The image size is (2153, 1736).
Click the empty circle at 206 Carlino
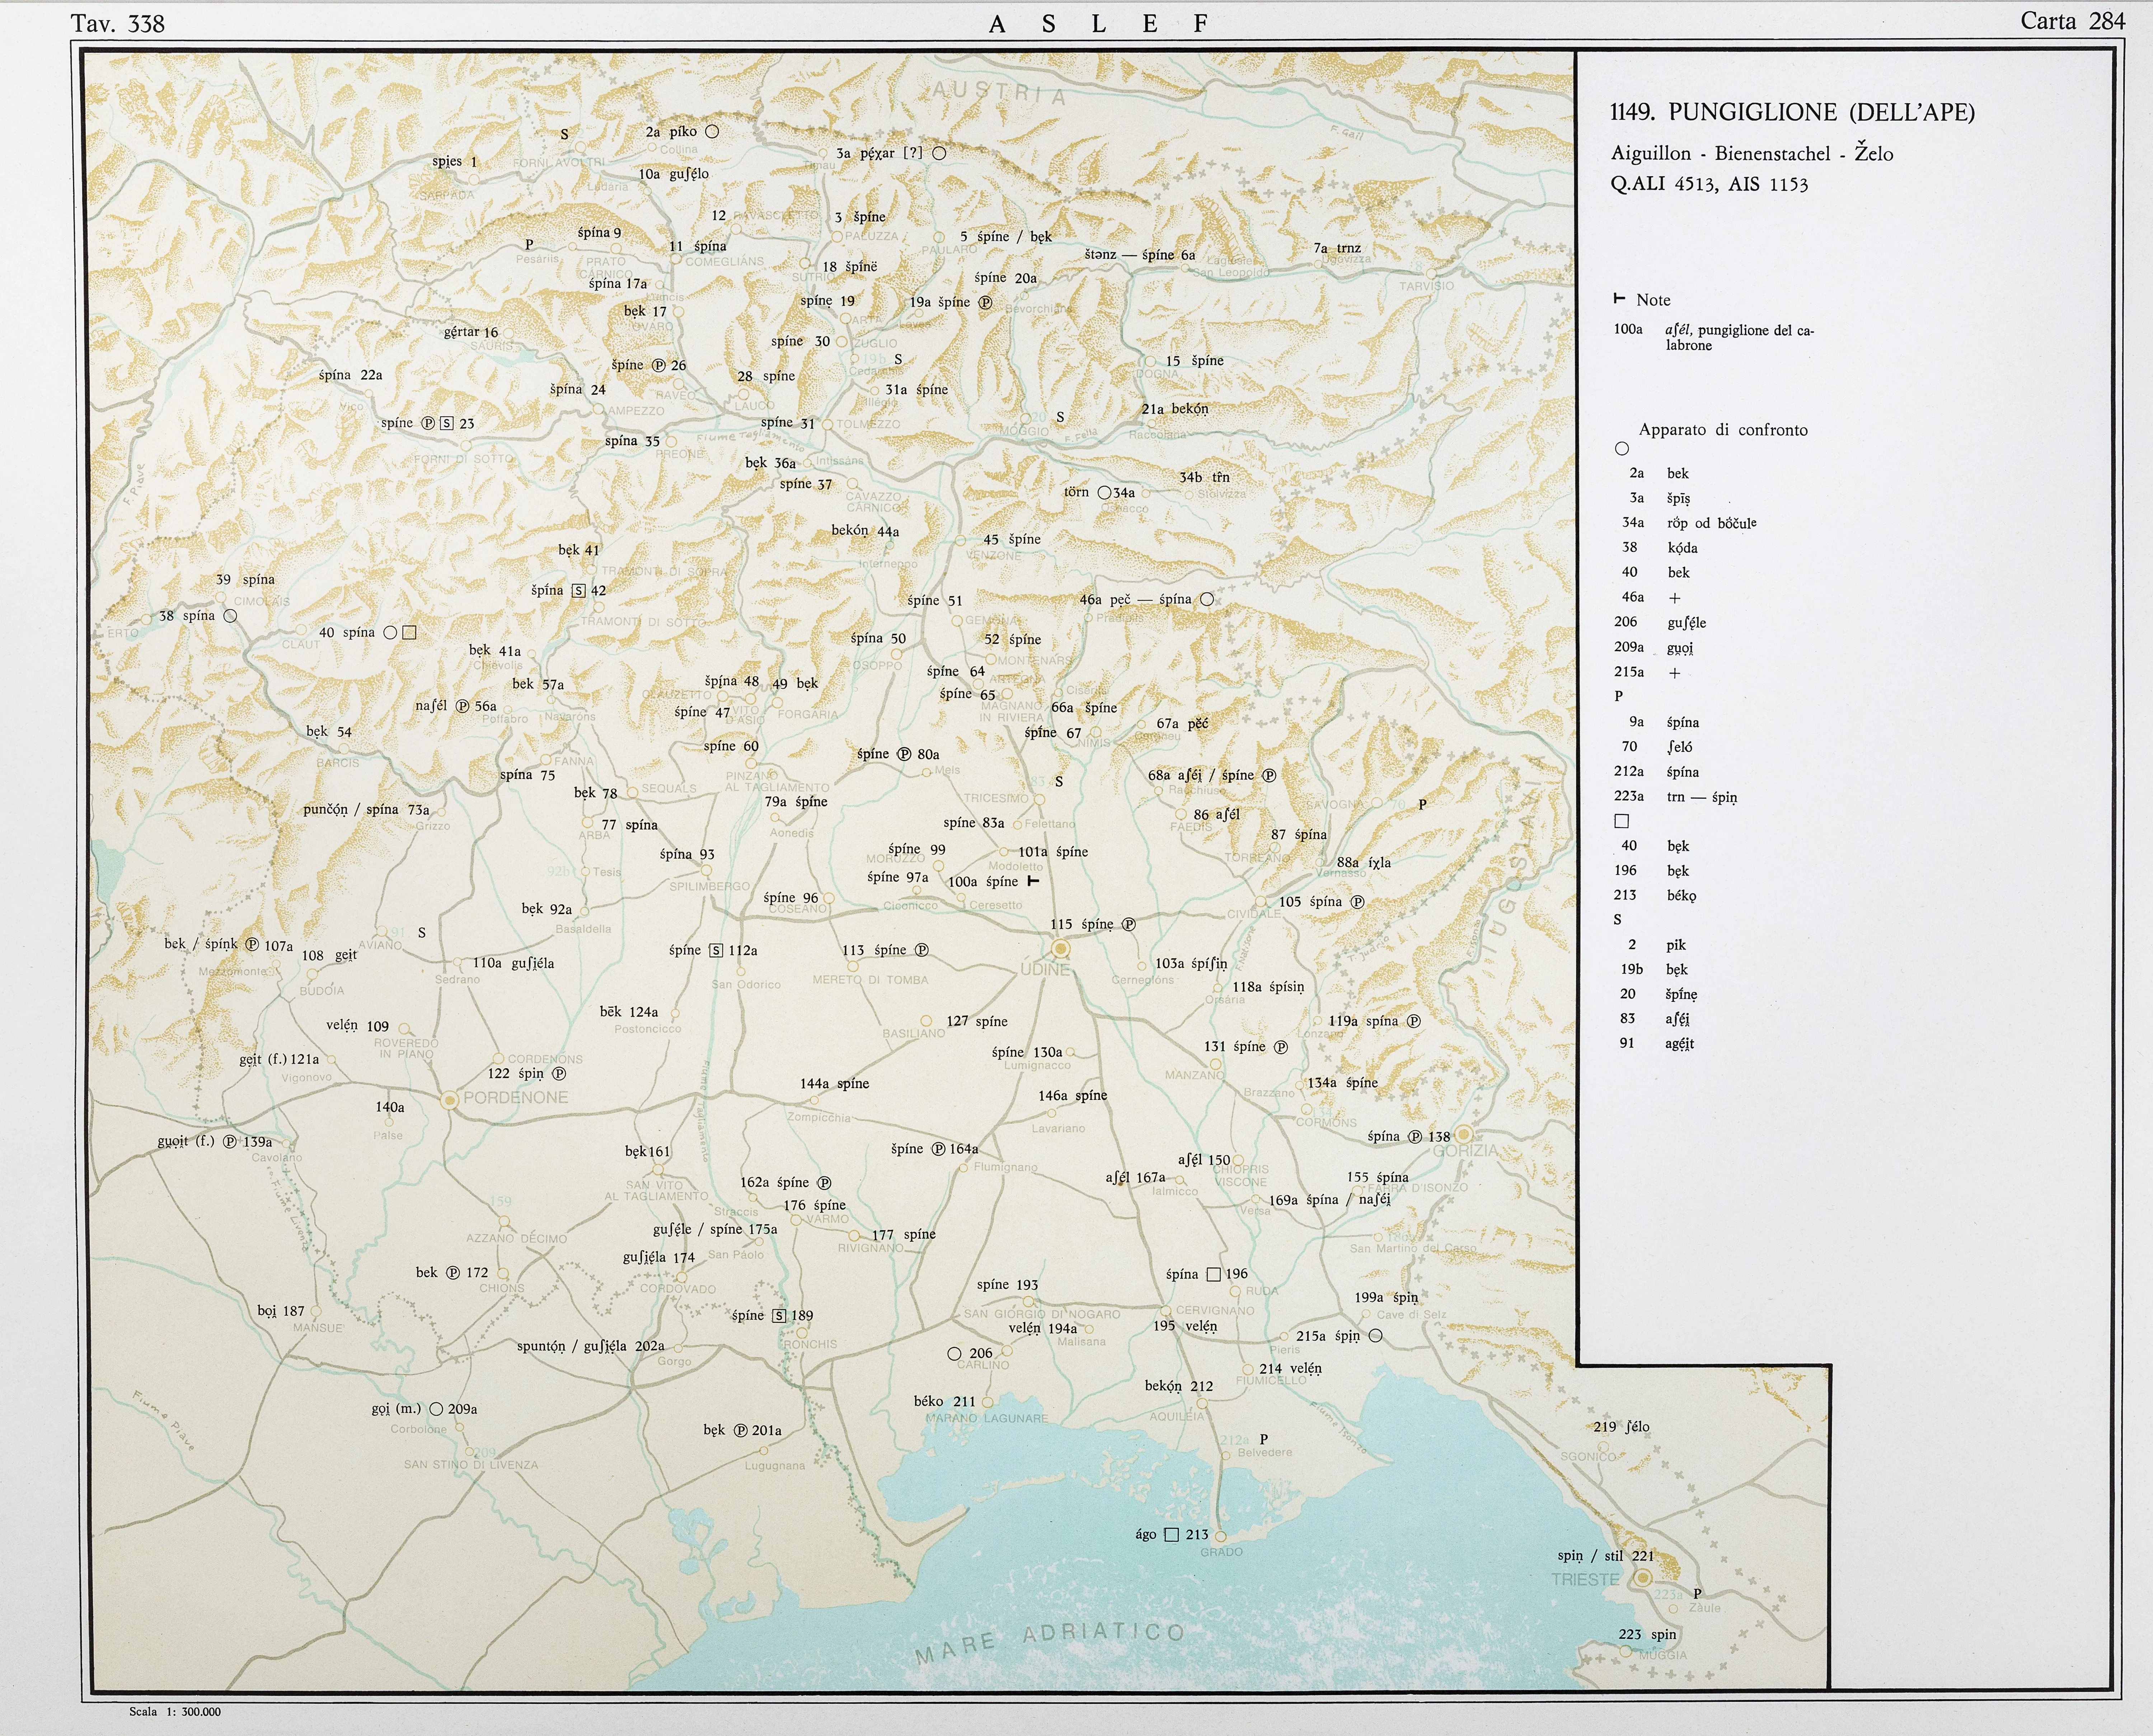[x=954, y=1353]
